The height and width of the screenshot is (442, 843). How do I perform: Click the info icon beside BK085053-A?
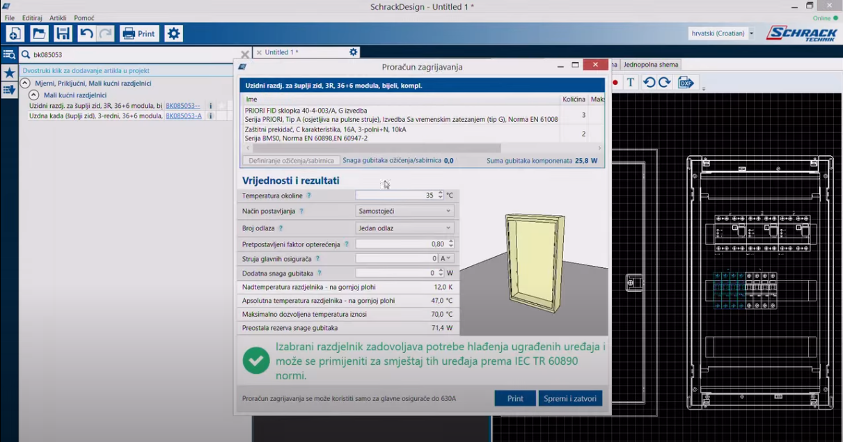tap(210, 116)
